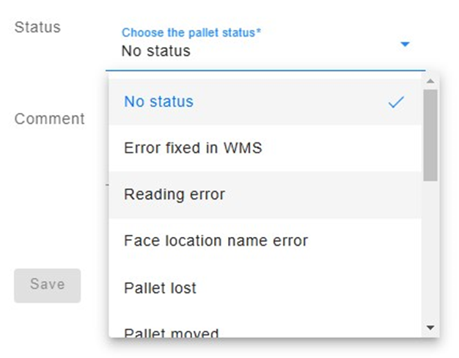Click the disabled Save button
This screenshot has width=459, height=358.
[48, 285]
